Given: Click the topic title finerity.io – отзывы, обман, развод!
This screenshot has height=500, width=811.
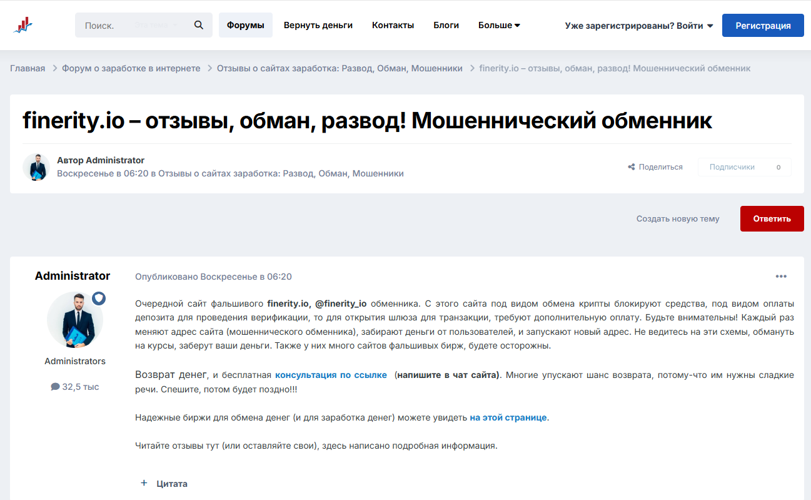Looking at the screenshot, I should [x=368, y=120].
